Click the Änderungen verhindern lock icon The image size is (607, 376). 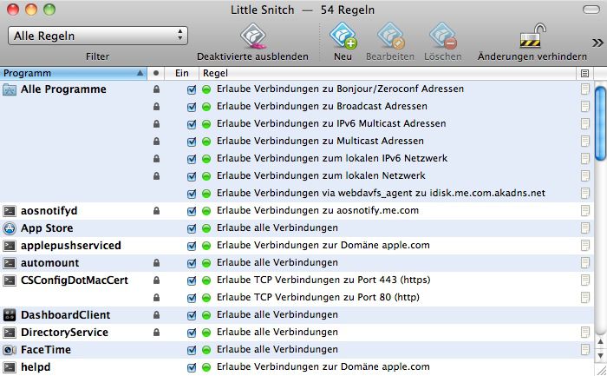tap(532, 36)
